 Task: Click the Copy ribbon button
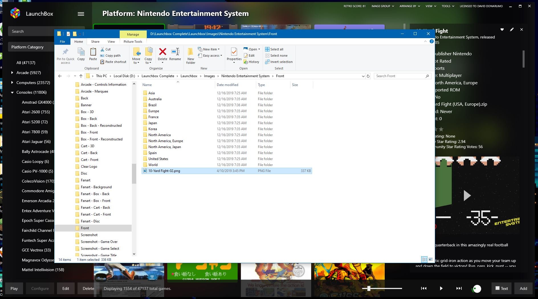(x=81, y=54)
